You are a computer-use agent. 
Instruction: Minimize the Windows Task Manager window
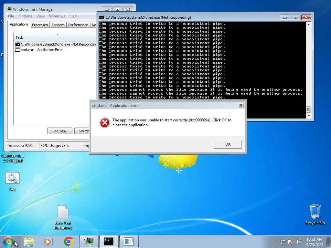pyautogui.click(x=107, y=9)
